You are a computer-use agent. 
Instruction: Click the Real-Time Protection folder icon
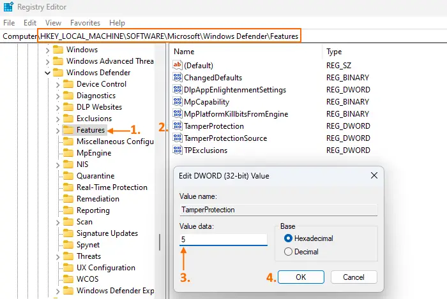click(68, 187)
